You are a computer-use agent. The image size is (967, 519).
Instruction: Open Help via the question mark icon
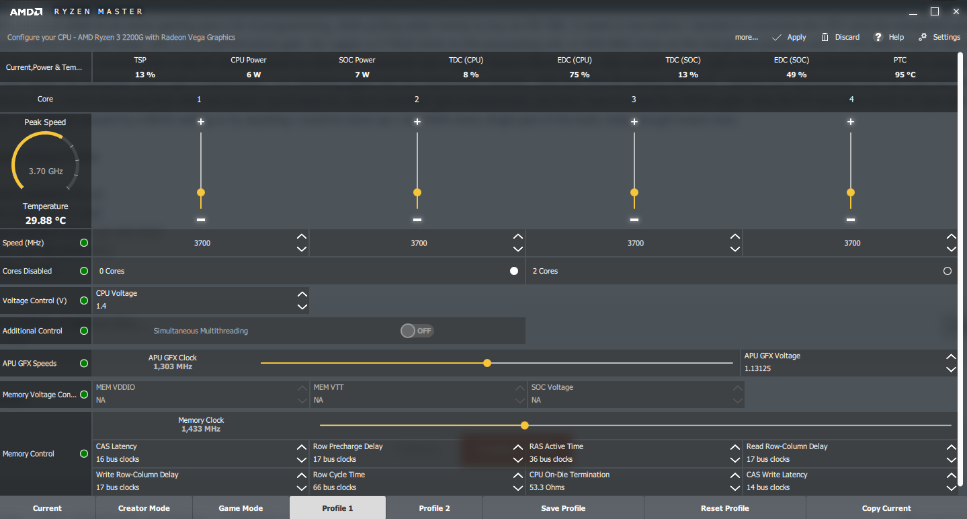(877, 37)
